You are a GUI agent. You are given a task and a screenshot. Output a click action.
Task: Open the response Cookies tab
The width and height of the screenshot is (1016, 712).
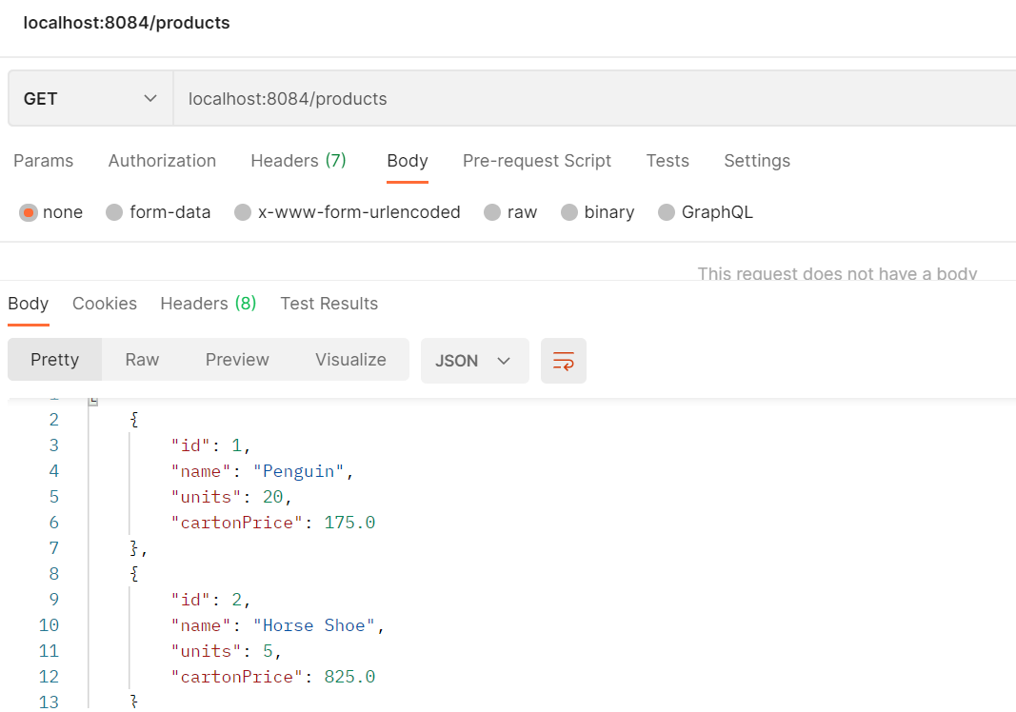coord(105,304)
